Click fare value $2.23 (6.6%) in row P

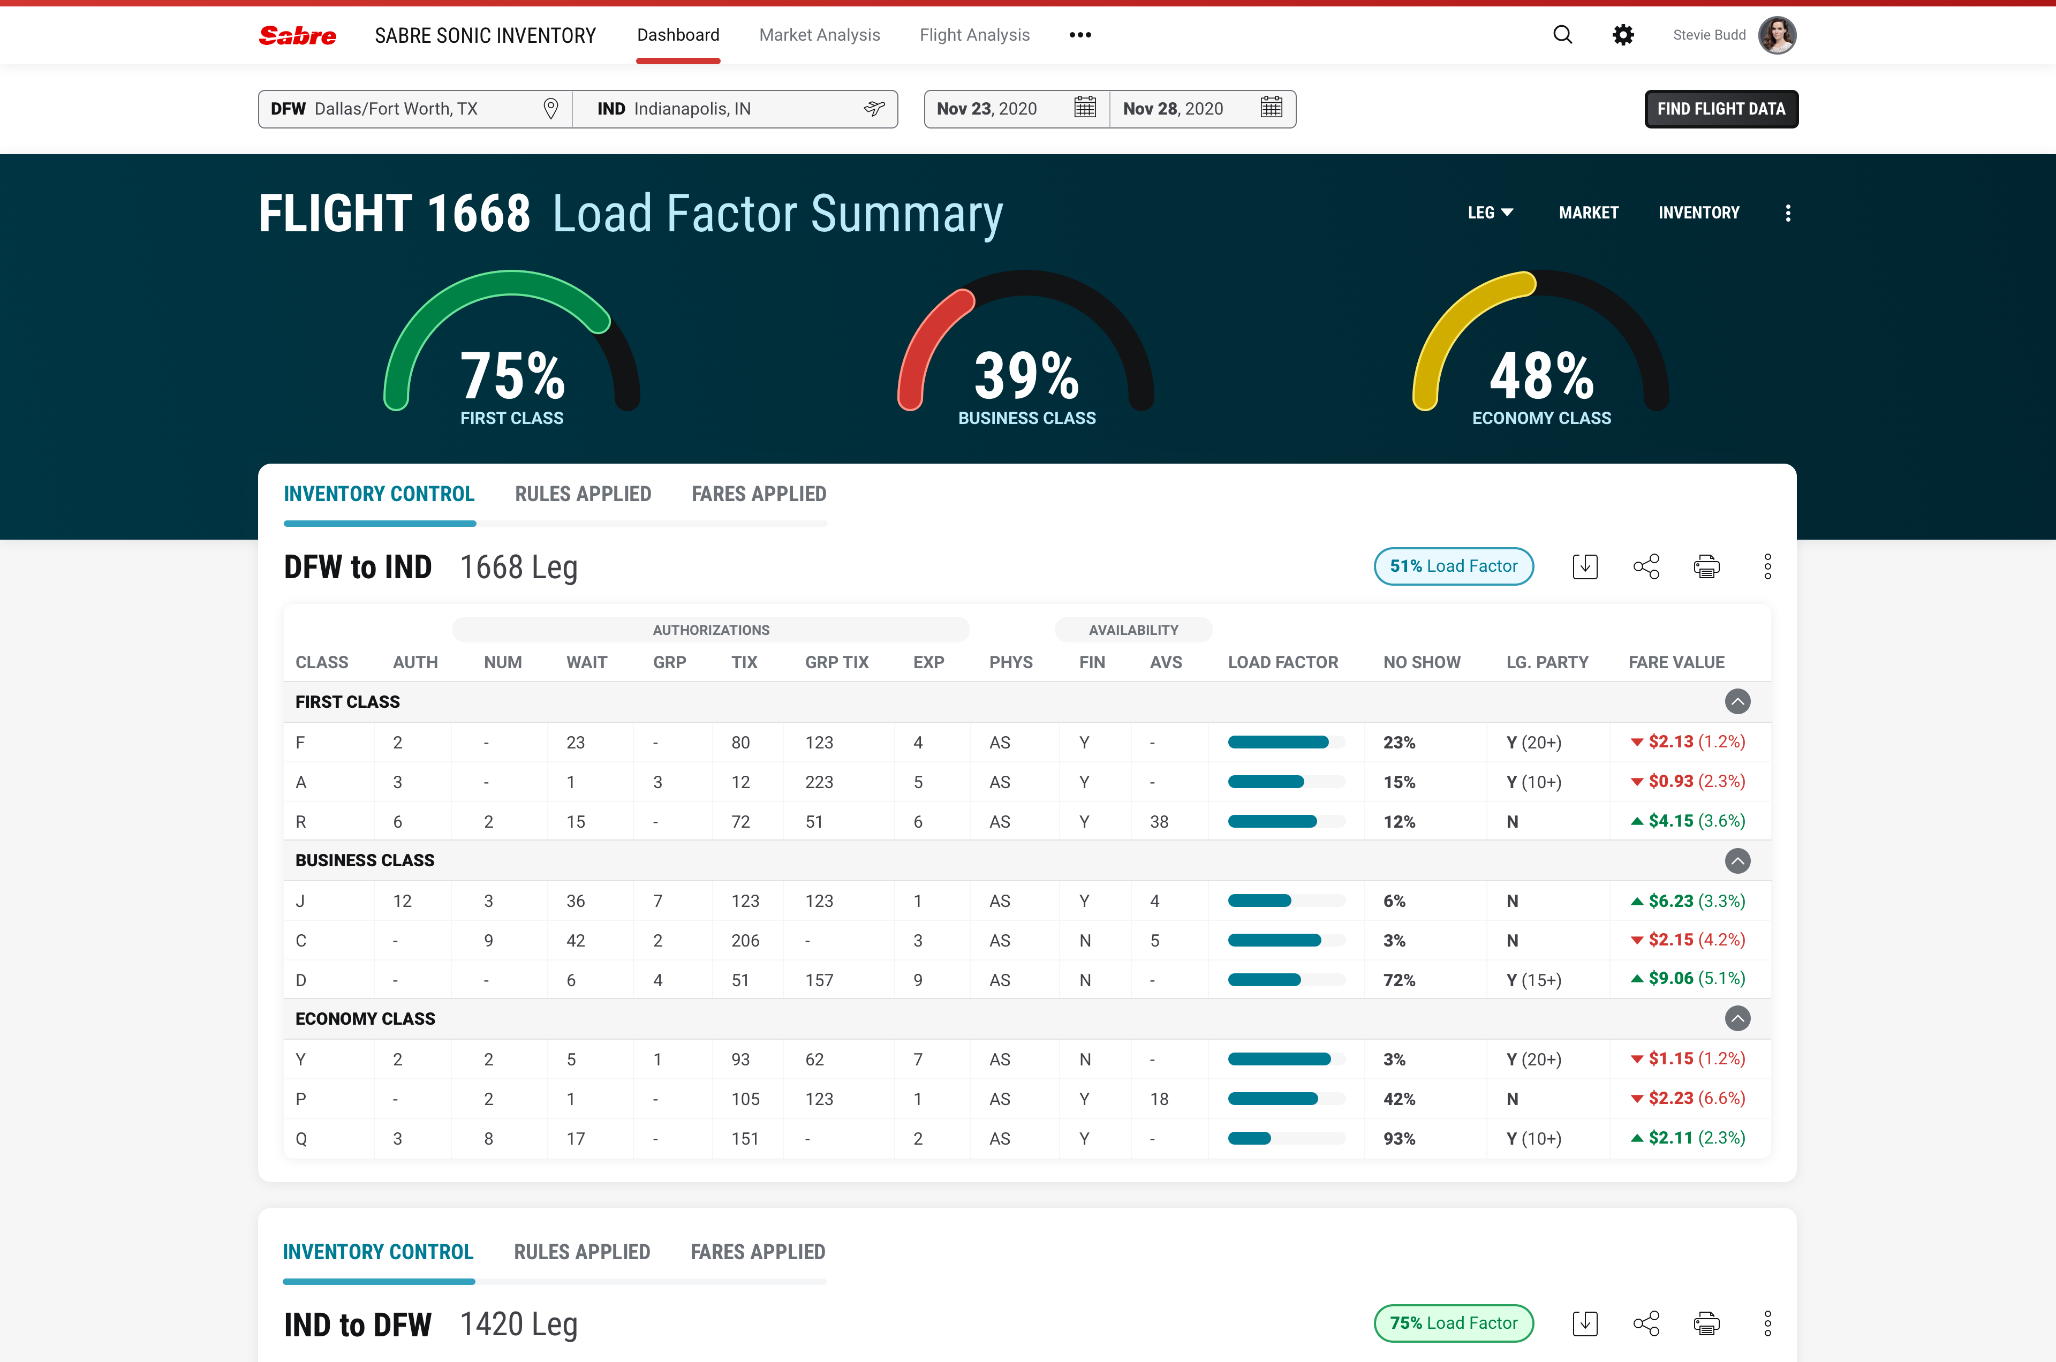point(1688,1098)
